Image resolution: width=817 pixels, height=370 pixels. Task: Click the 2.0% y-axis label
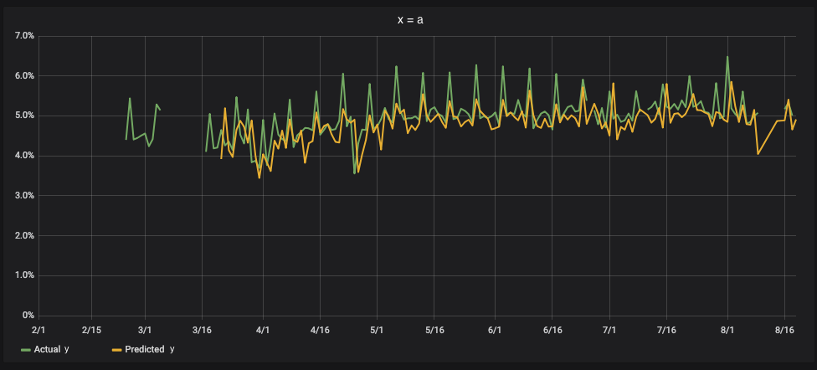(x=25, y=235)
